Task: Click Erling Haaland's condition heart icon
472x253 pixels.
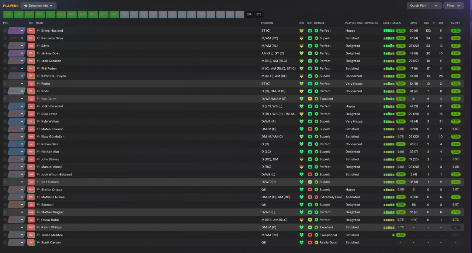Action: (x=301, y=31)
